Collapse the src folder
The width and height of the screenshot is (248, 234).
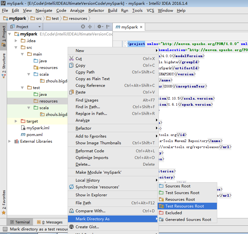16,48
